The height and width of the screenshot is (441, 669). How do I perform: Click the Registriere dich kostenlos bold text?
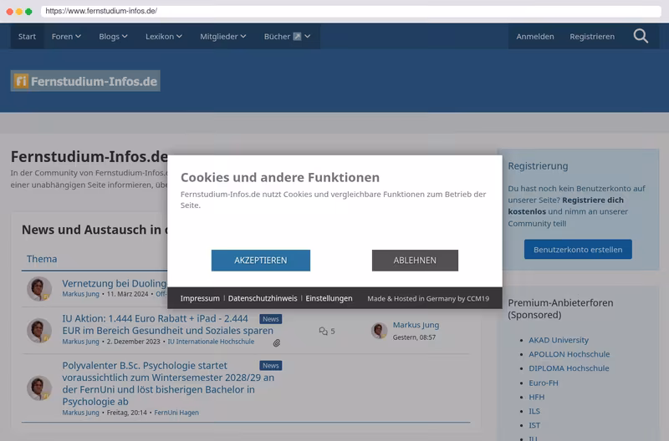566,205
